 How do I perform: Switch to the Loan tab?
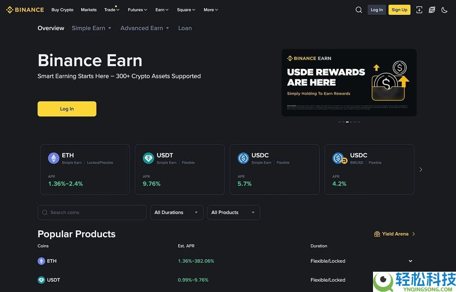click(x=185, y=28)
